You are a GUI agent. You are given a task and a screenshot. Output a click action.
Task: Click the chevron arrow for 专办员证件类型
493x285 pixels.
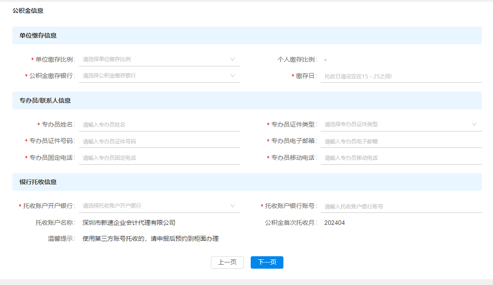click(474, 124)
